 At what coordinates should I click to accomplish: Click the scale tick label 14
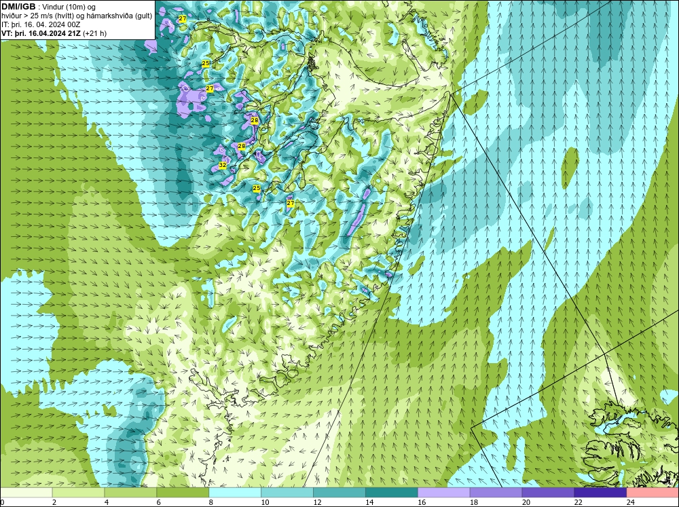tap(369, 502)
